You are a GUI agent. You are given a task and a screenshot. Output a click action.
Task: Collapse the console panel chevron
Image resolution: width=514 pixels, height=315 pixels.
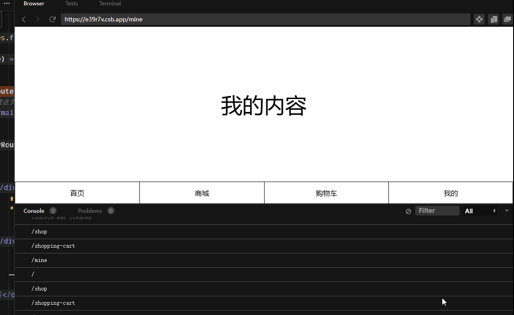(507, 211)
